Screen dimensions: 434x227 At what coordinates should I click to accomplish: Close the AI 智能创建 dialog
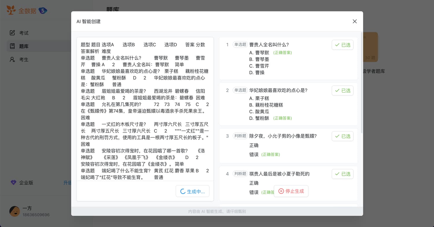click(x=354, y=21)
